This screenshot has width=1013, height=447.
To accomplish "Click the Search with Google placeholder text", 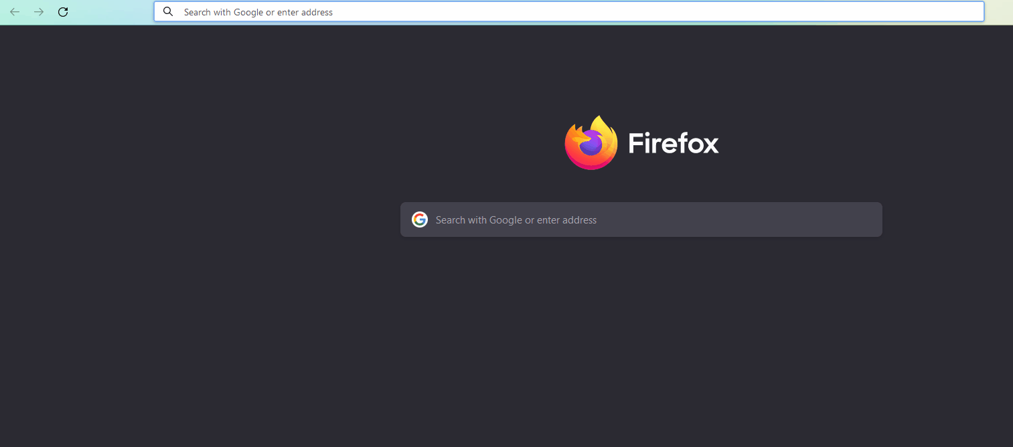I will pos(516,219).
